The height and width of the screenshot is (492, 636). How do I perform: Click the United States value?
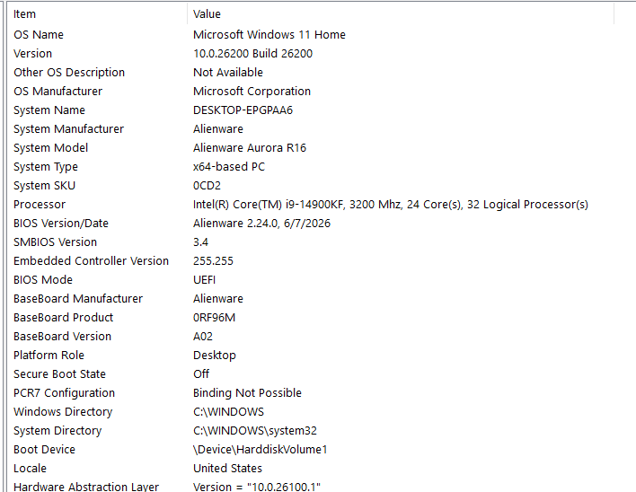coord(227,468)
